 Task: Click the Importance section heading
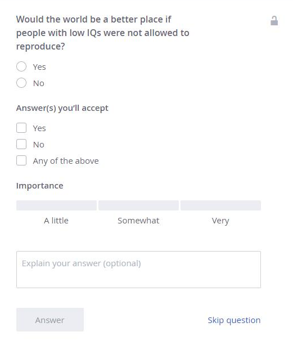point(40,186)
